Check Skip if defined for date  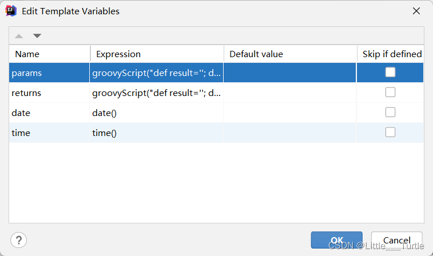(390, 112)
